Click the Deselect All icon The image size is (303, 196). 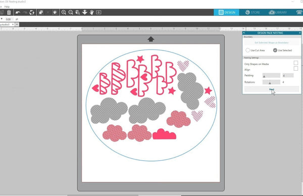point(48,12)
